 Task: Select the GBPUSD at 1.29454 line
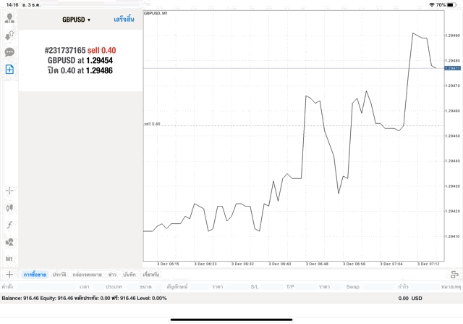(x=80, y=61)
